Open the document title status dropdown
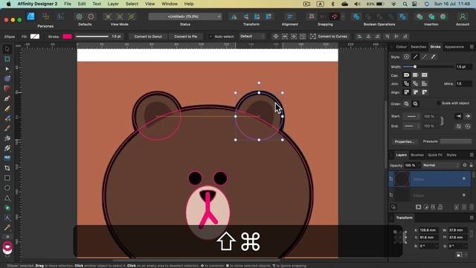This screenshot has width=476, height=268. [185, 16]
